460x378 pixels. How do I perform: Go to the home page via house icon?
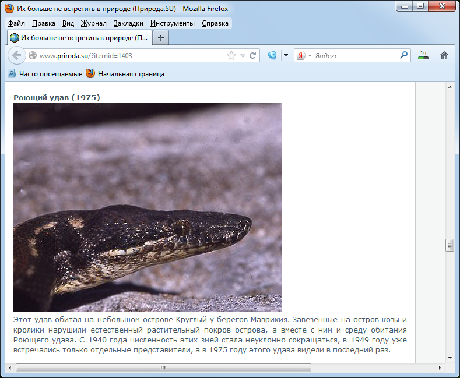(x=444, y=56)
